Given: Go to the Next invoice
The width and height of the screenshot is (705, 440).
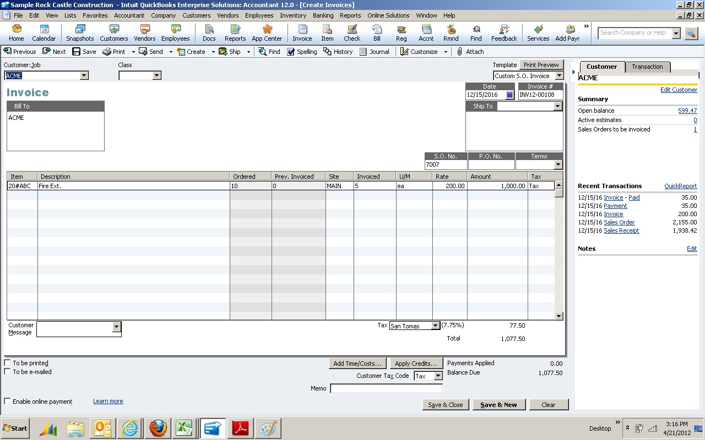Looking at the screenshot, I should [x=54, y=51].
